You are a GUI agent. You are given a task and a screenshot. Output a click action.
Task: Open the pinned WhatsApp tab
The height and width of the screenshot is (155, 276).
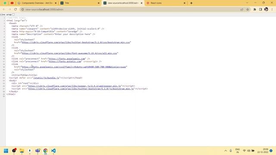pos(5,3)
